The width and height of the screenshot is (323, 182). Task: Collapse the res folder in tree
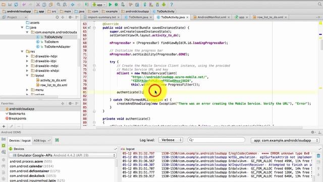coord(22,52)
